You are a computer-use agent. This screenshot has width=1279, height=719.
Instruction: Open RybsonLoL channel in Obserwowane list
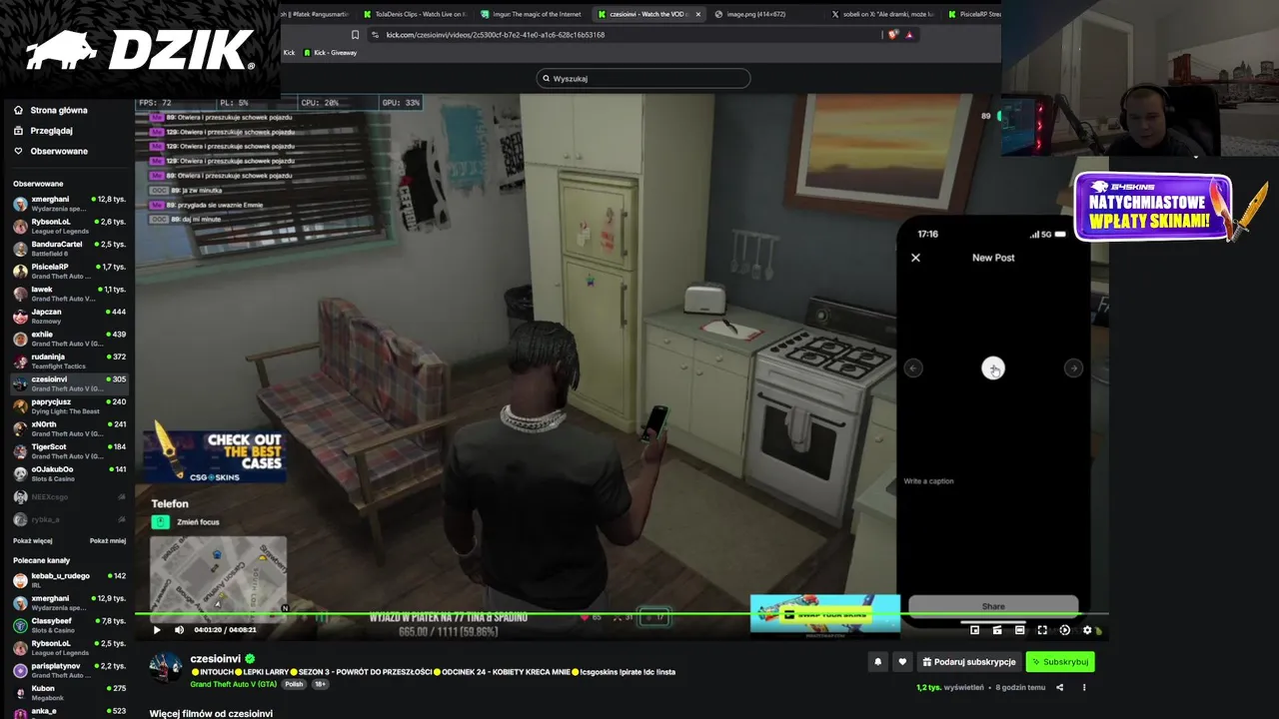[69, 227]
